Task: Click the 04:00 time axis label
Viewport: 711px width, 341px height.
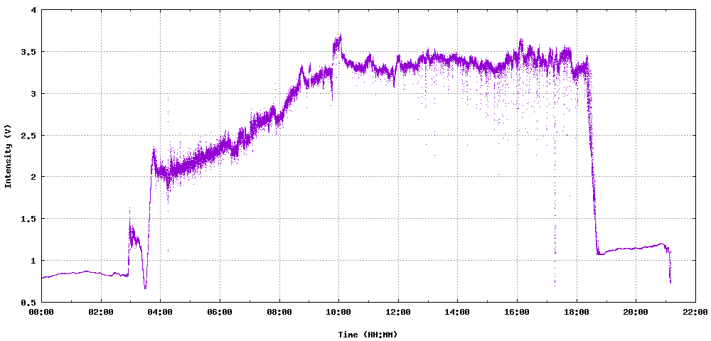Action: [160, 313]
